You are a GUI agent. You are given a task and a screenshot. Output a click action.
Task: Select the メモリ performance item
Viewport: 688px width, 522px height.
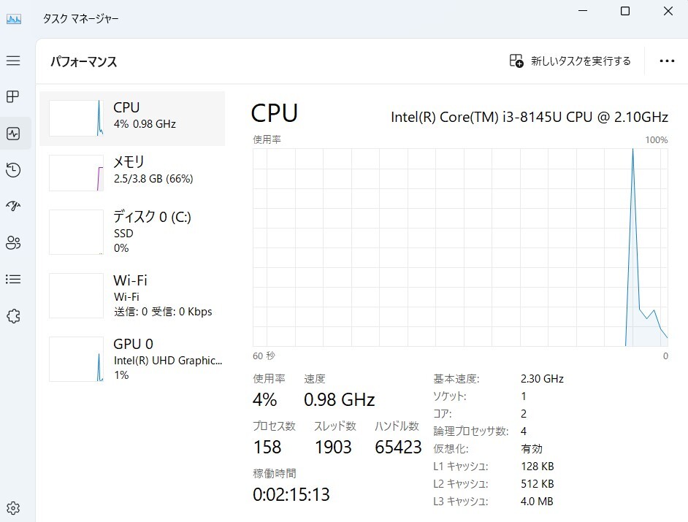[132, 172]
